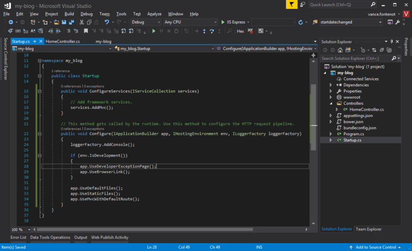Toggle Hex display button
The width and height of the screenshot is (412, 251).
[x=240, y=31]
